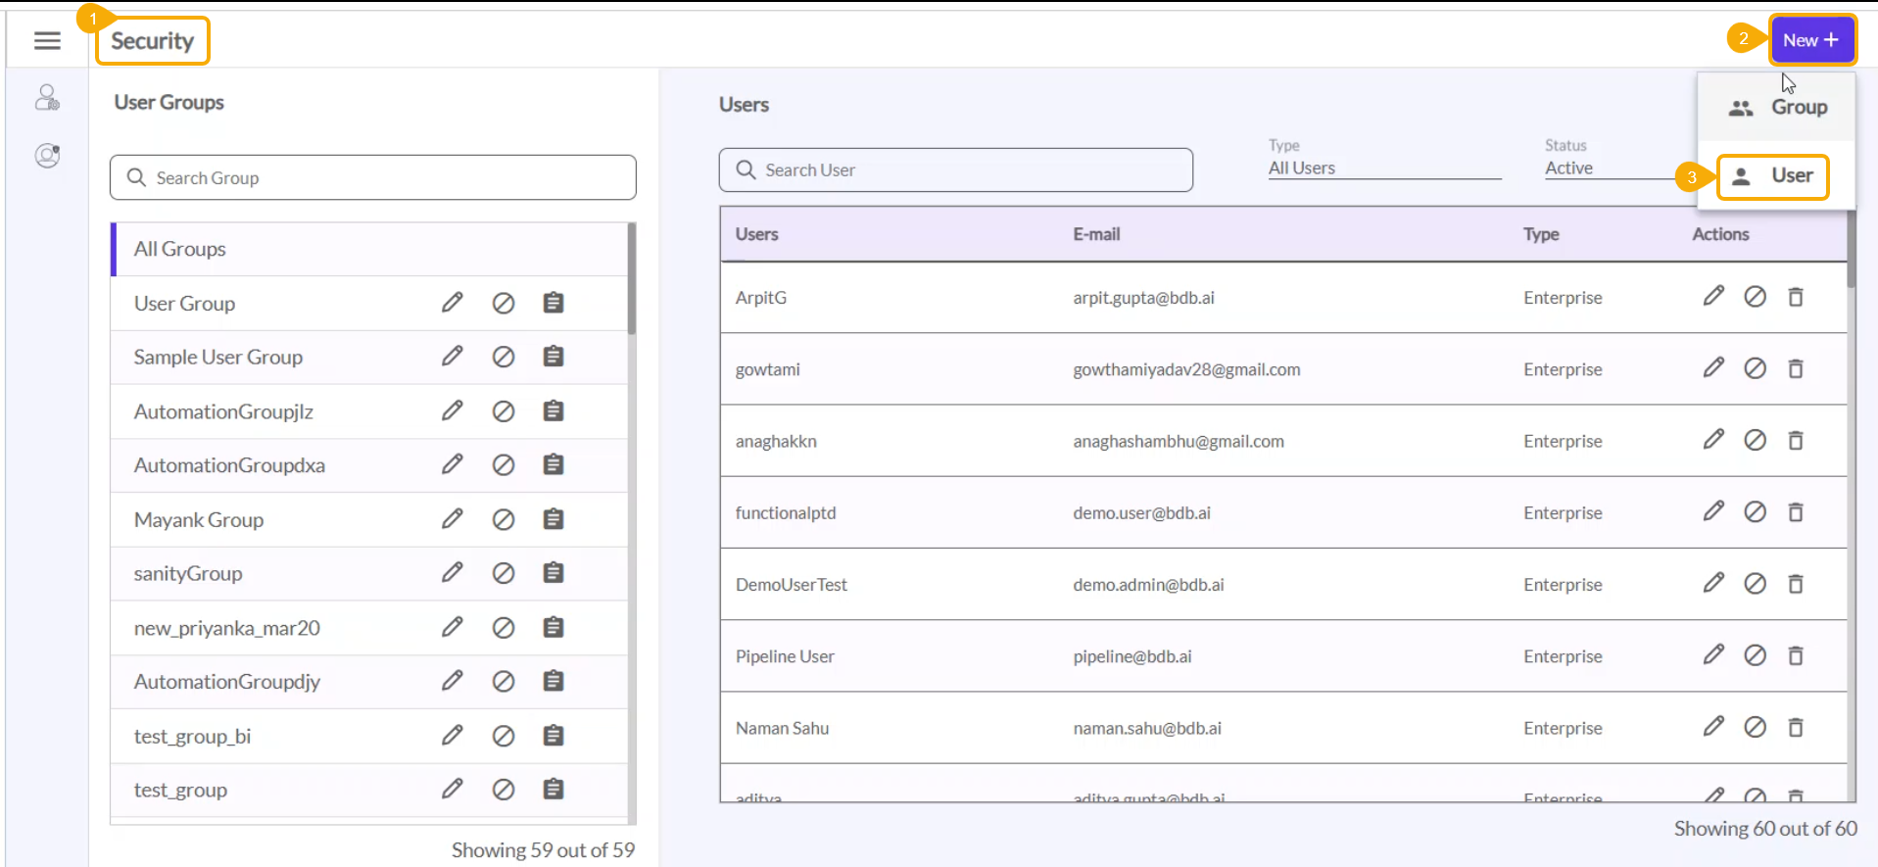Open the Type All Users dropdown

coord(1383,169)
